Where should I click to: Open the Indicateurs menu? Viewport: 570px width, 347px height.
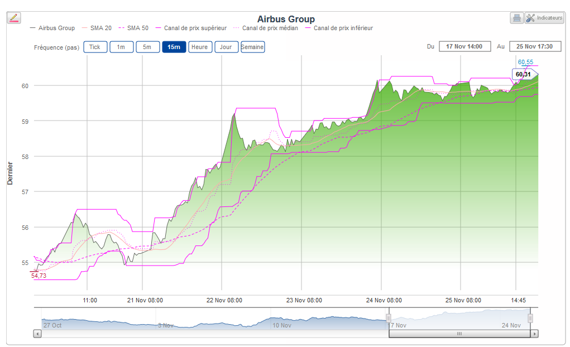pyautogui.click(x=544, y=18)
